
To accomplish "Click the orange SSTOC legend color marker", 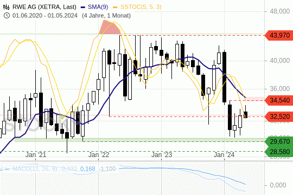I will click(x=115, y=7).
